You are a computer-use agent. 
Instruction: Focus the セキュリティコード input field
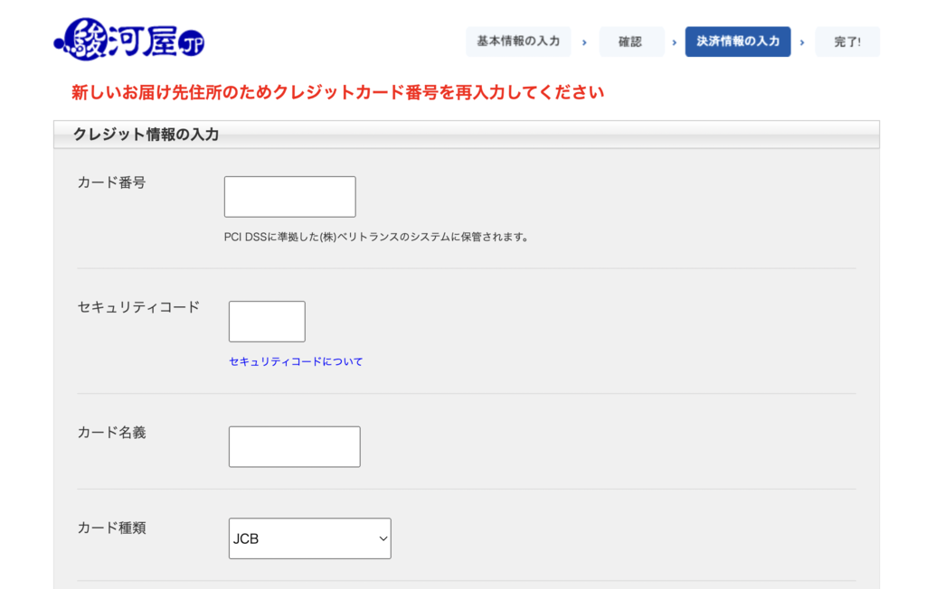(267, 322)
